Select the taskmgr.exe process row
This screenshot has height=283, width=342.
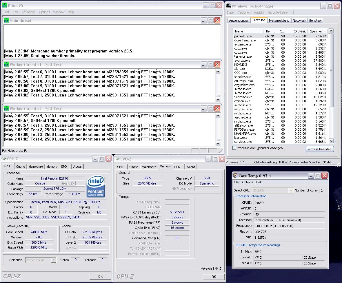click(x=280, y=56)
